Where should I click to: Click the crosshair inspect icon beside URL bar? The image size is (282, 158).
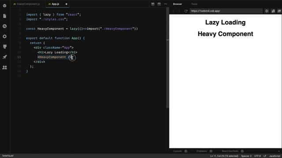(267, 11)
